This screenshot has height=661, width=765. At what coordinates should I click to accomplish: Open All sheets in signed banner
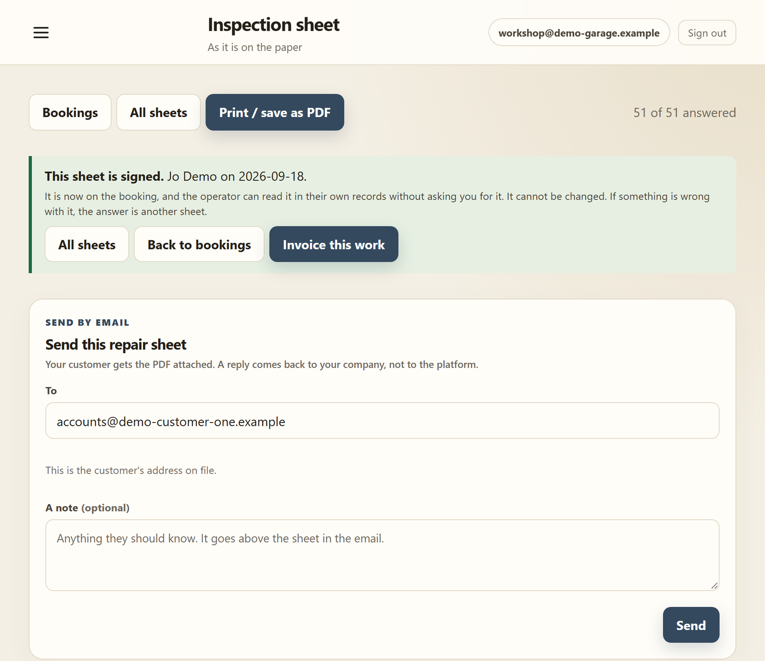87,244
